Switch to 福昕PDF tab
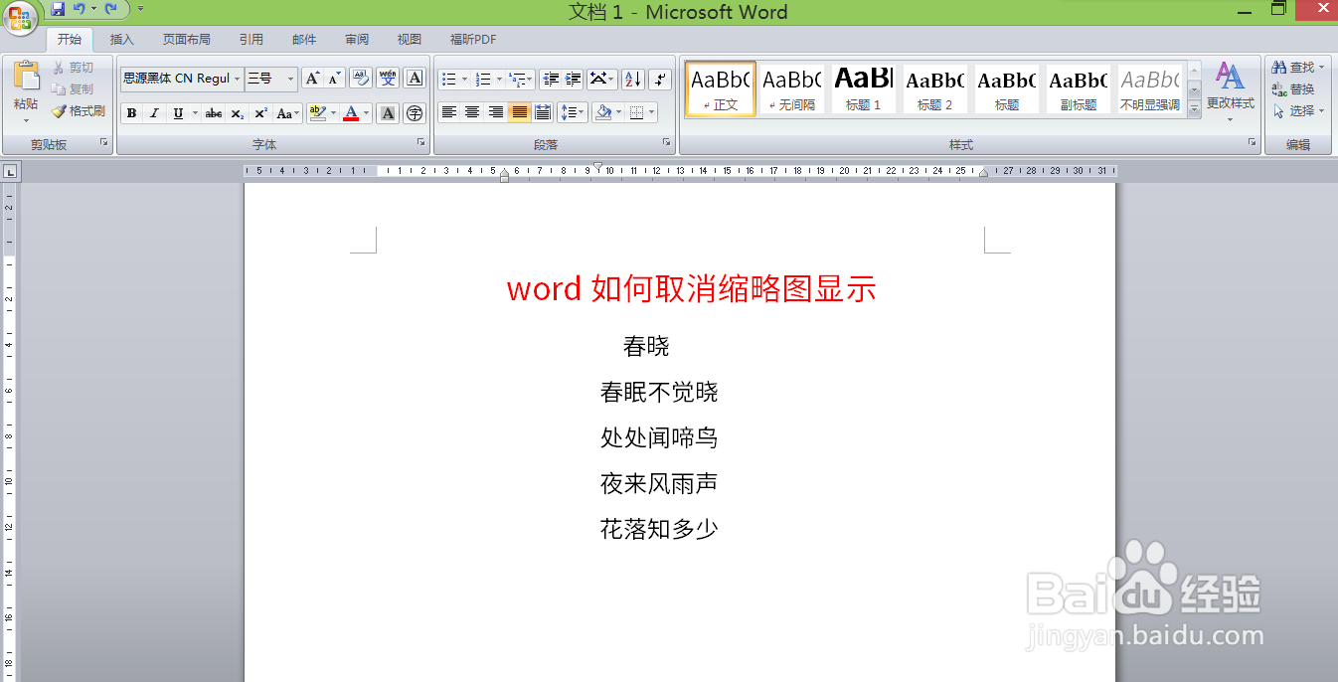1338x682 pixels. point(473,40)
